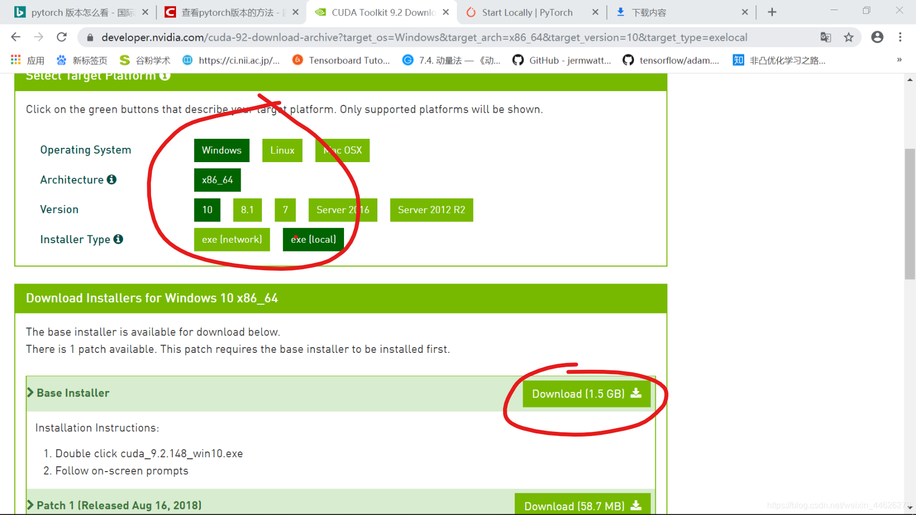Open the 7.4. 动量法 bookmark
916x515 pixels.
coord(451,60)
